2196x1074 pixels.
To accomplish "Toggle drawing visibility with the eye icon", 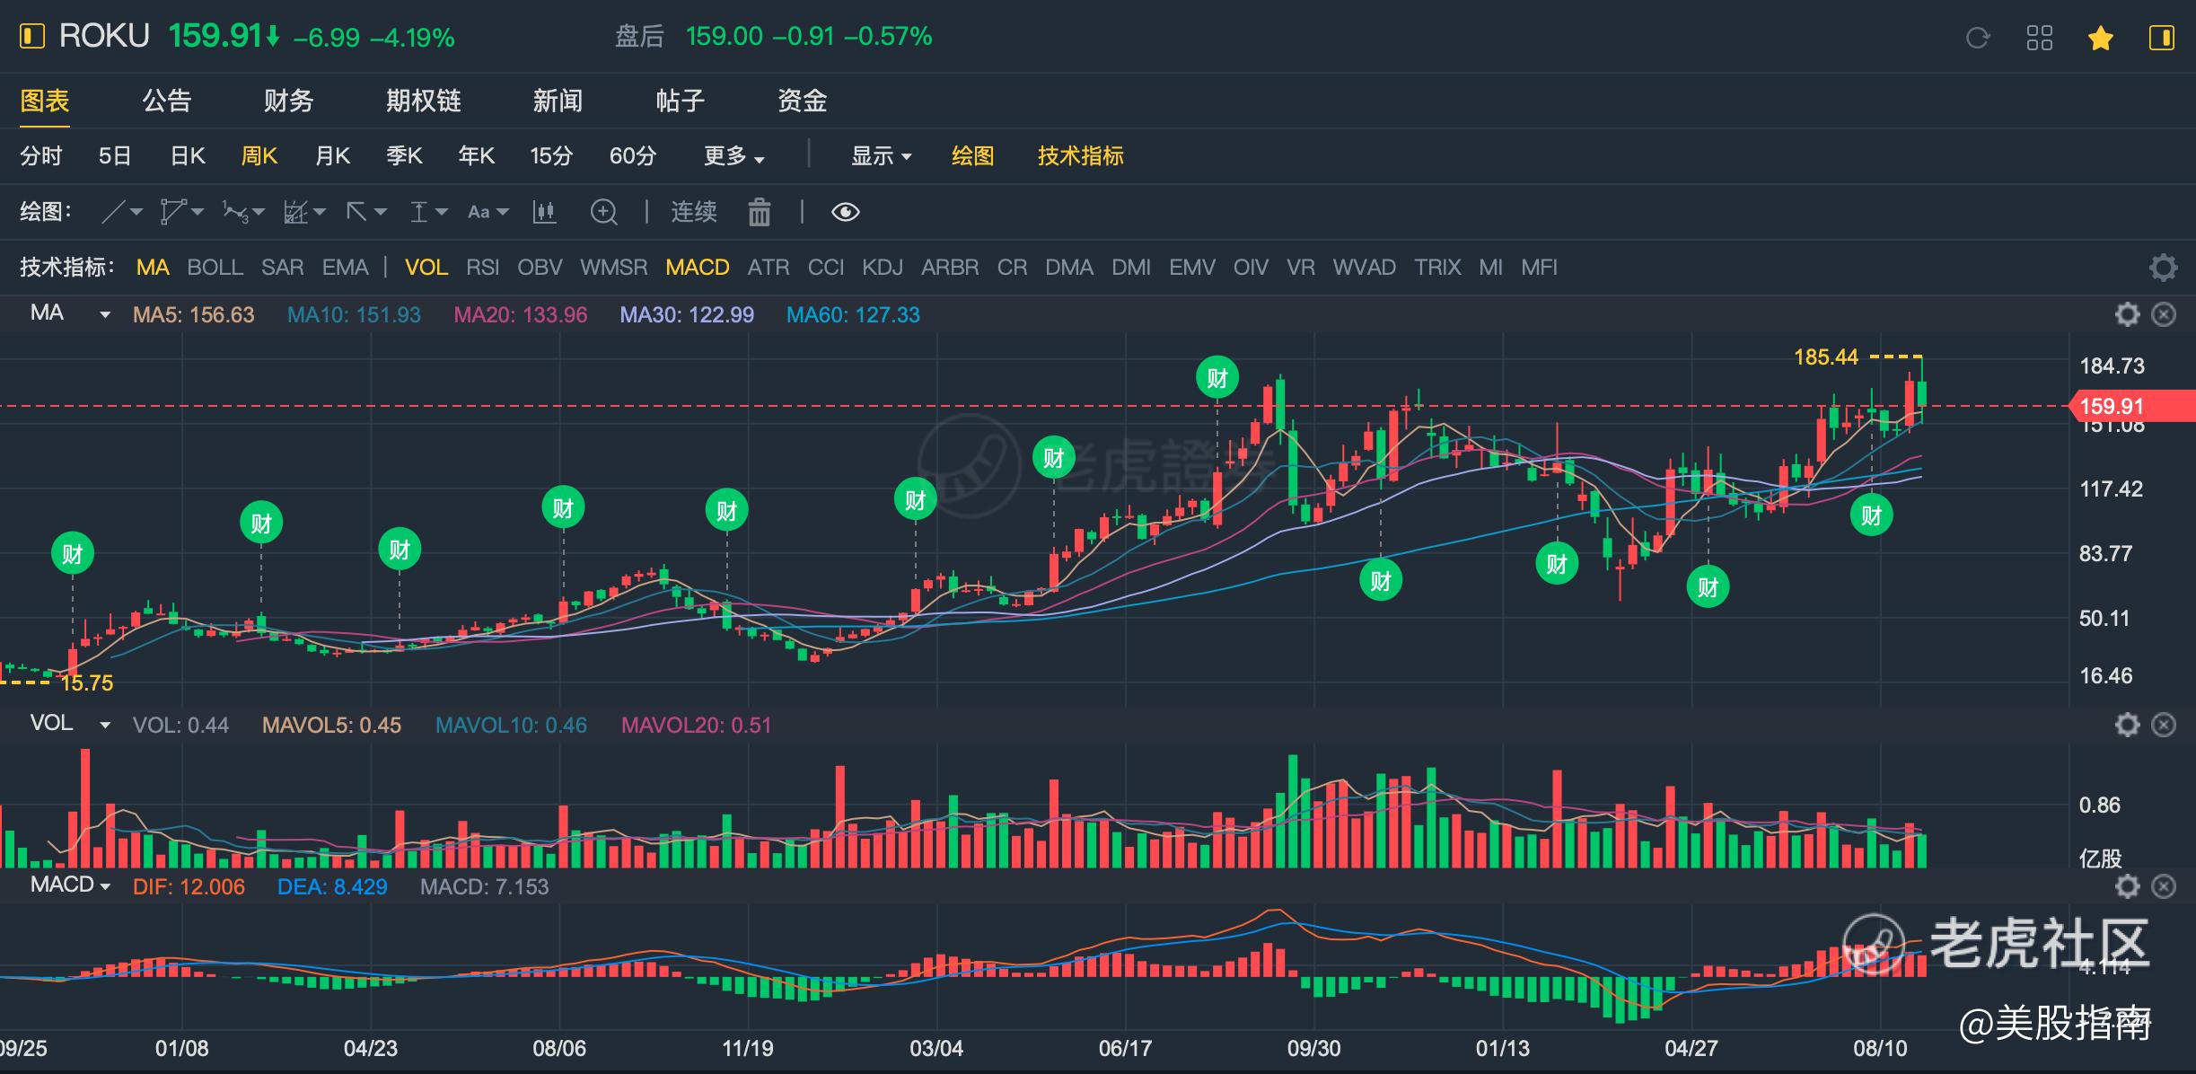I will click(x=845, y=212).
